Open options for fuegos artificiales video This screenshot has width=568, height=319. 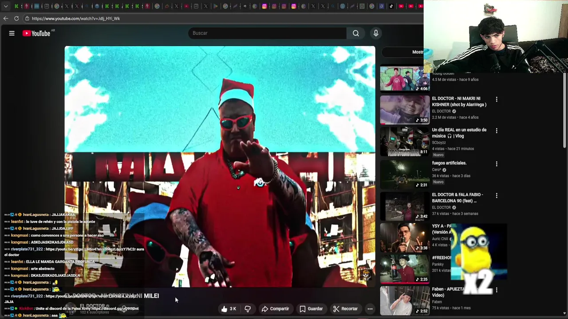[497, 164]
